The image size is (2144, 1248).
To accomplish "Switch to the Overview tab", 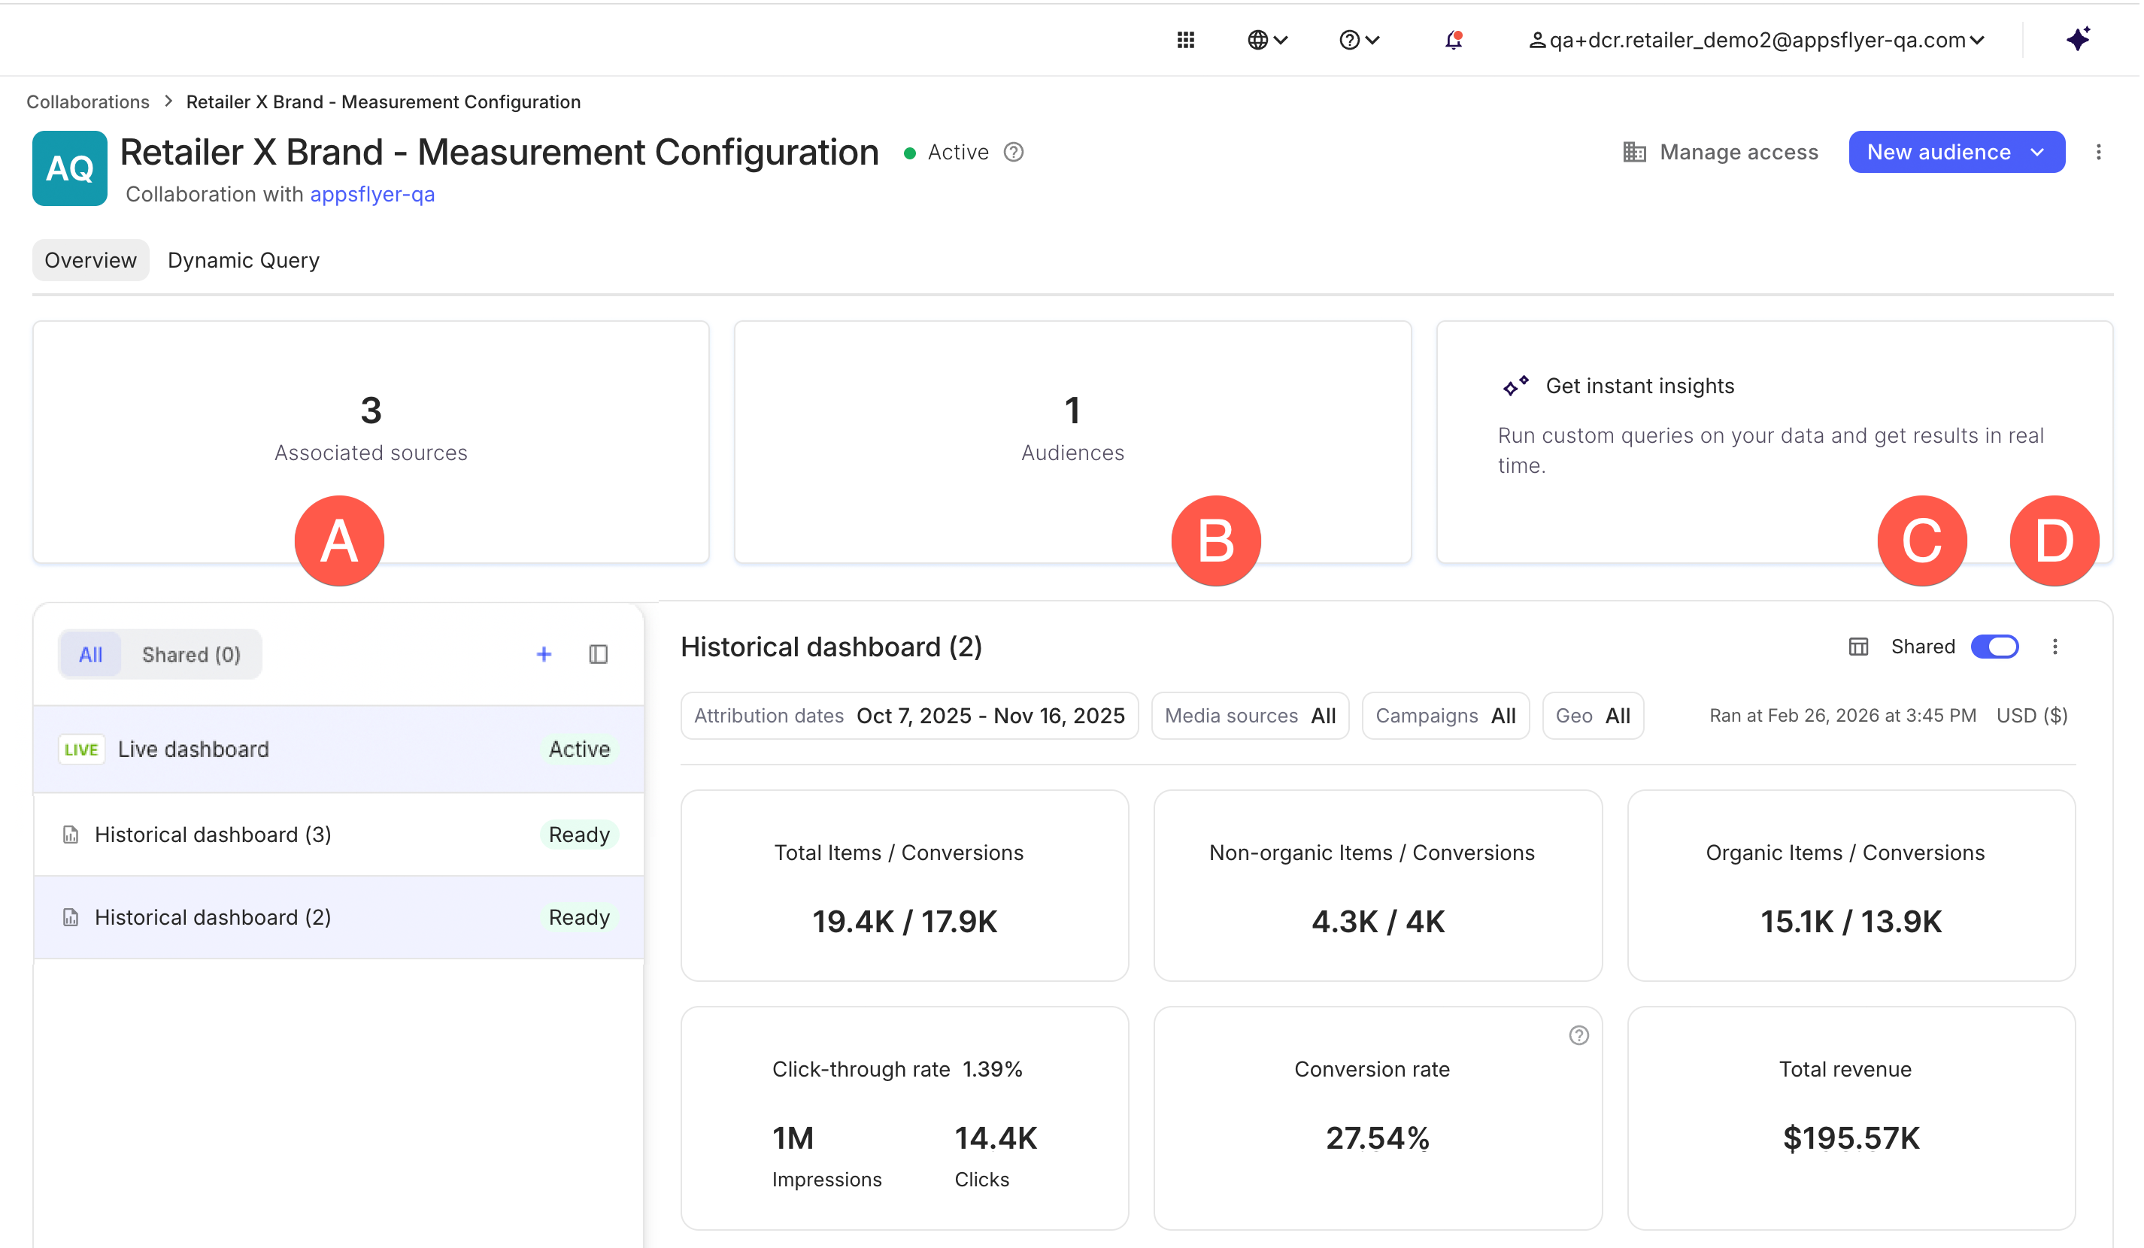I will coord(90,260).
